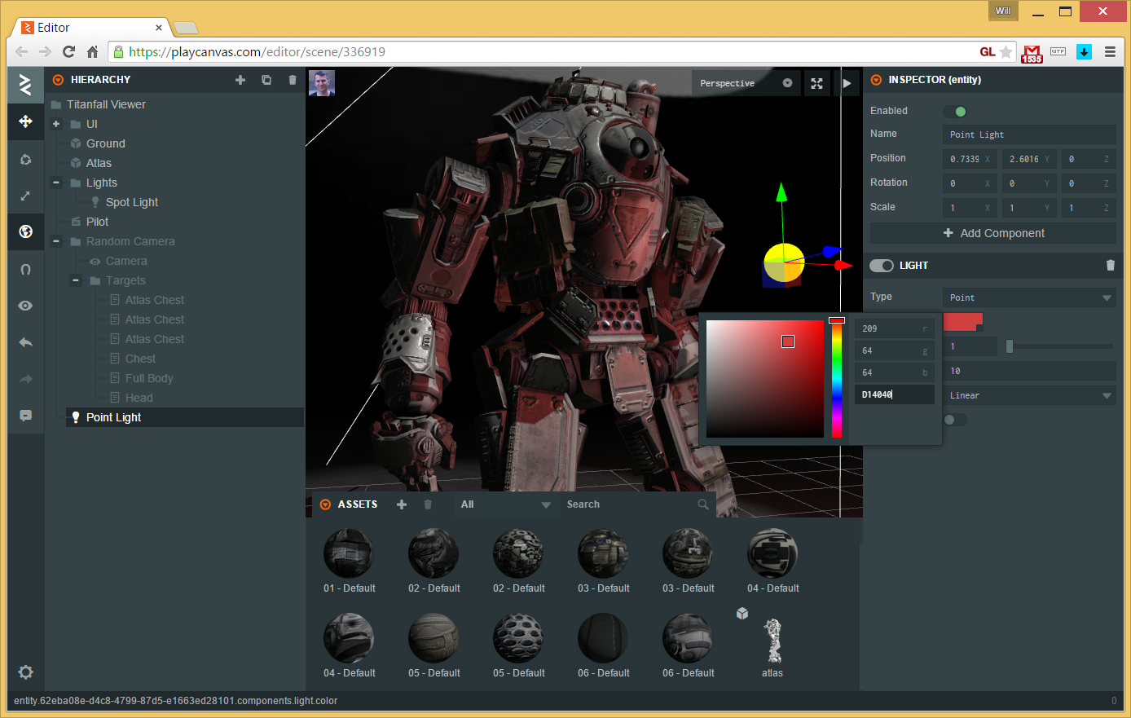Select the Titanfall Viewer root entity

pyautogui.click(x=106, y=104)
